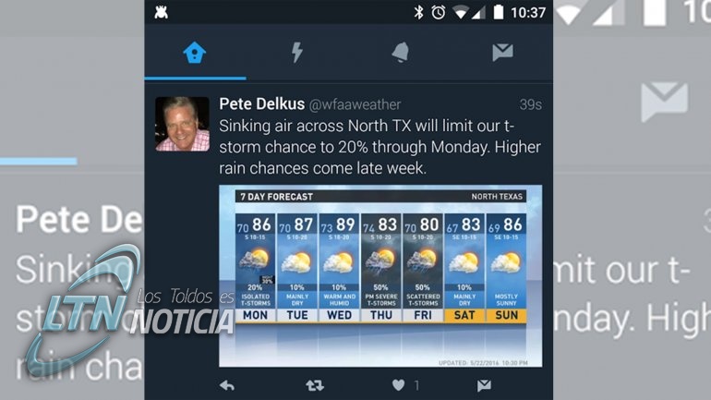Retweet the forecast tweet
711x400 pixels.
coord(315,385)
